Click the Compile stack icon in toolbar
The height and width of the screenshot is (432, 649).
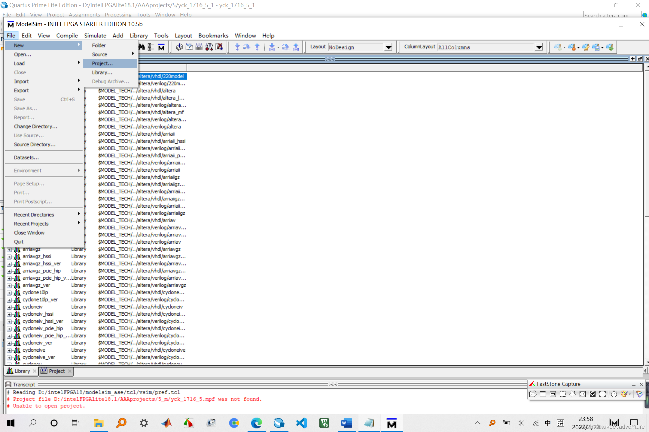point(179,47)
